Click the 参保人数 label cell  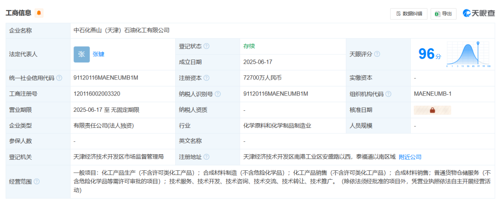[38, 141]
